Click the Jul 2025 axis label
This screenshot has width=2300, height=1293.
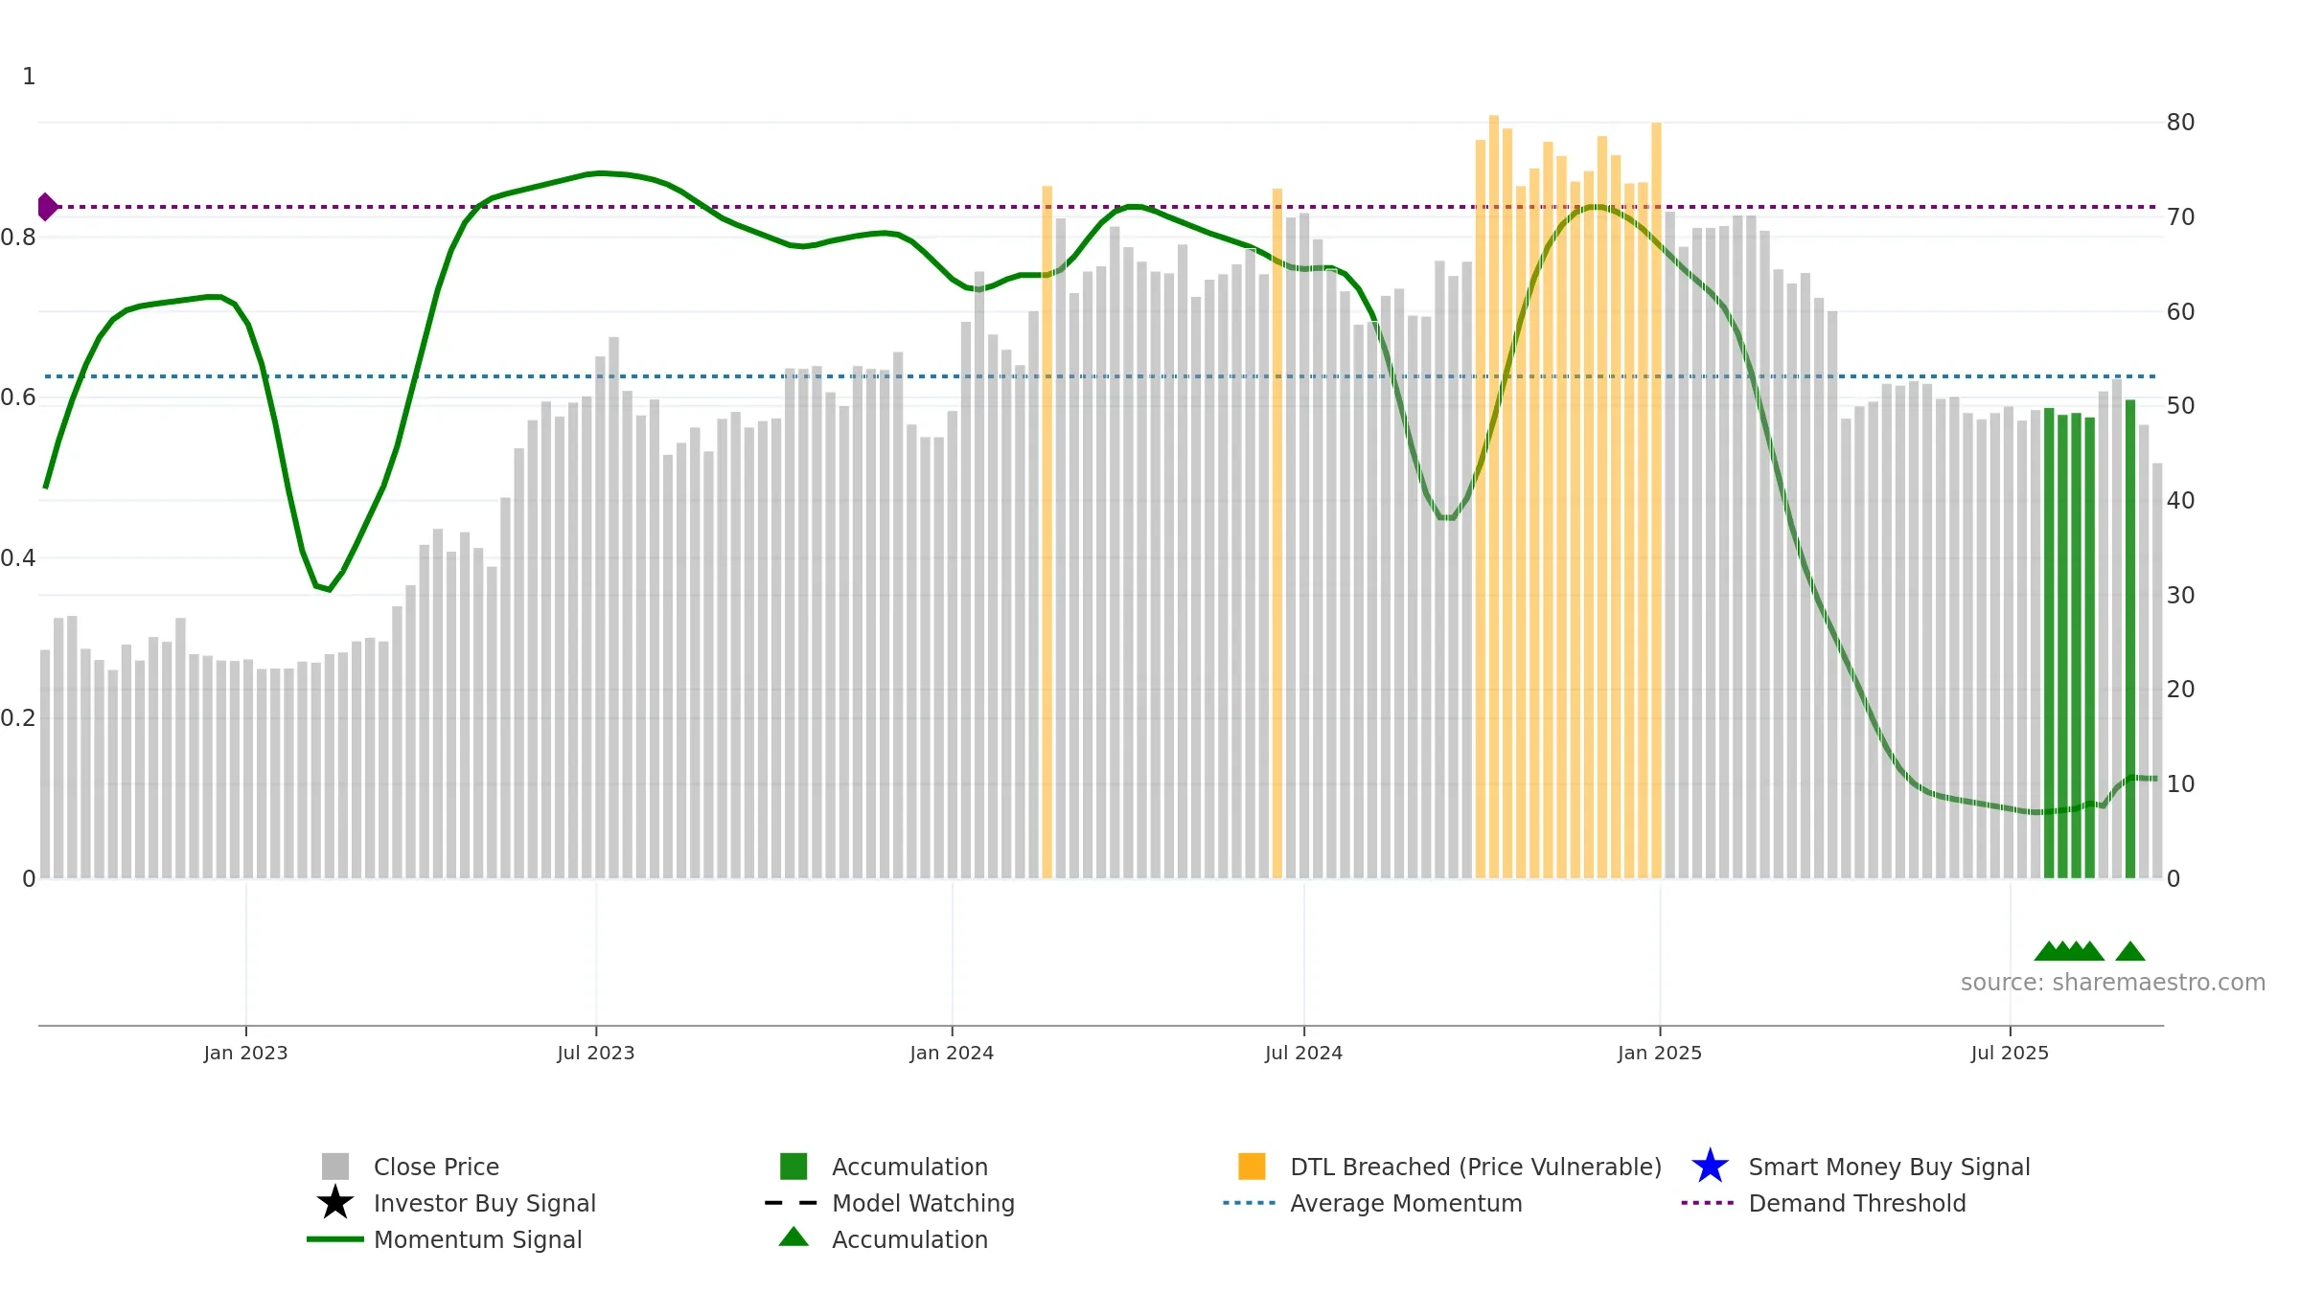2010,1054
